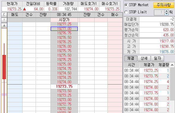175x113 pixels.
Task: Select the highlighted price 19277.00
Action: [64, 29]
